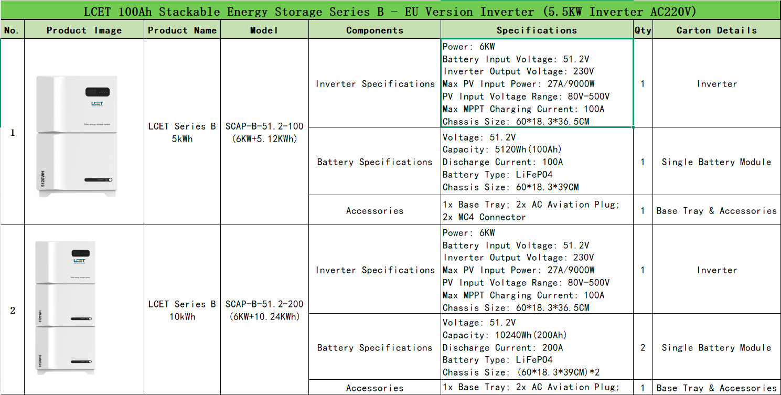Select the 'Model' header cell
The image size is (781, 395).
pyautogui.click(x=264, y=30)
